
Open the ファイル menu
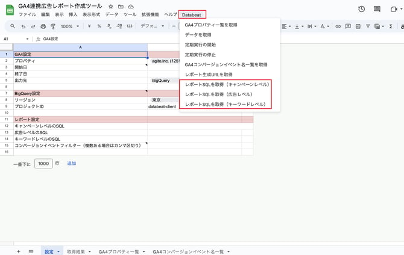[x=27, y=14]
